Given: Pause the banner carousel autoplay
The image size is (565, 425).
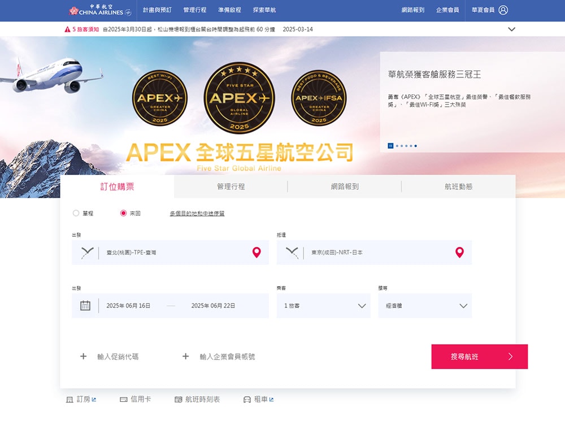Looking at the screenshot, I should click(x=390, y=146).
